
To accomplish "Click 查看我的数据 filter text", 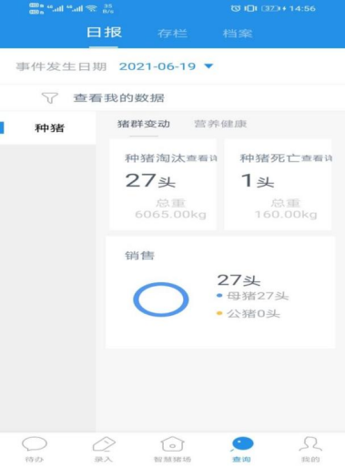I will (118, 98).
